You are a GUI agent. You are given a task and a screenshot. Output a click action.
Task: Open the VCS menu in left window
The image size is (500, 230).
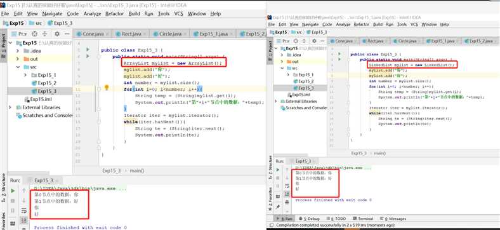point(178,14)
